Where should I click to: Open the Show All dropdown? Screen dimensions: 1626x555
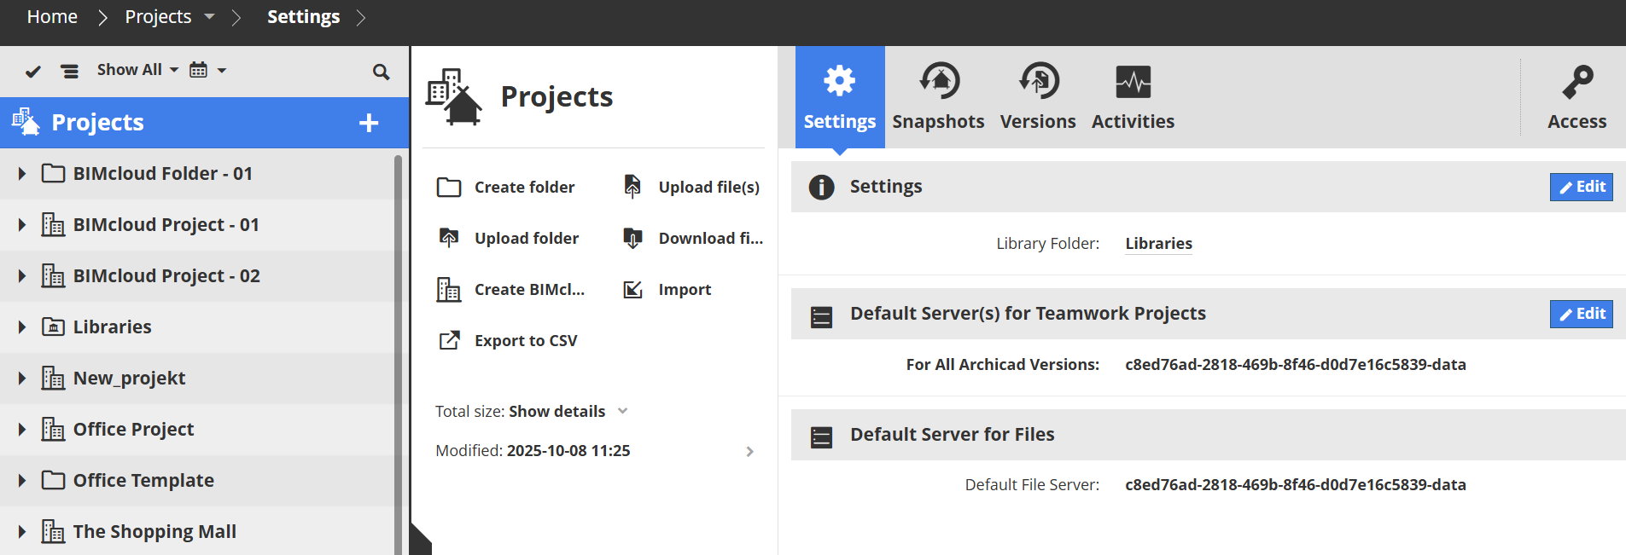(137, 70)
